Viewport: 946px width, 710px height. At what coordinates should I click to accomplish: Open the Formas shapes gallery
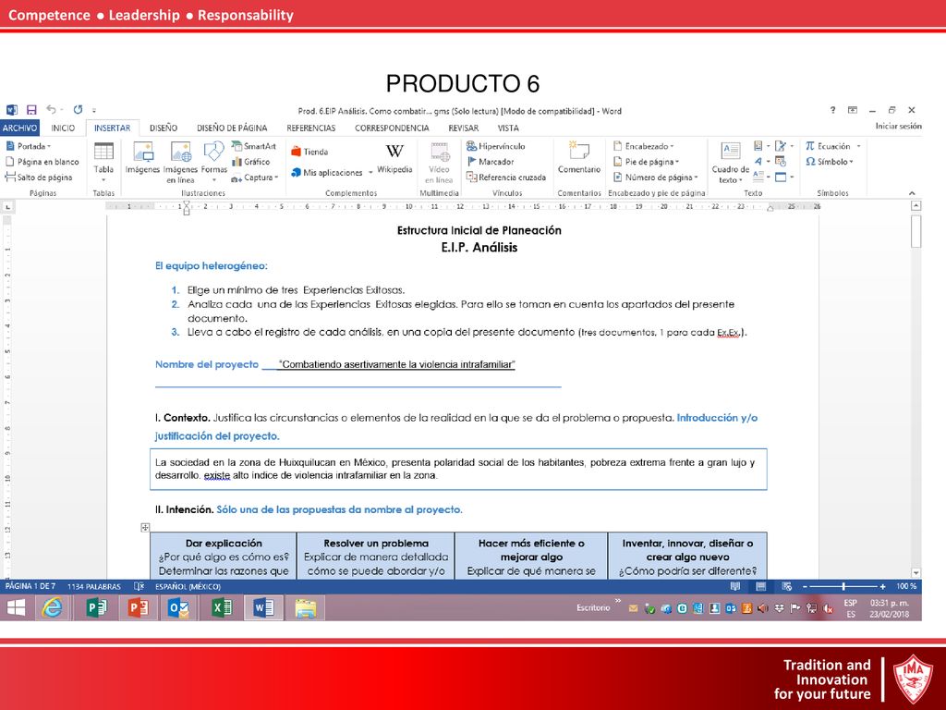point(213,162)
